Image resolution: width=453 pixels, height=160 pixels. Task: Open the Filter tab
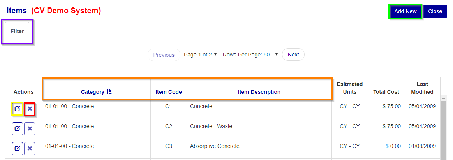pos(18,31)
